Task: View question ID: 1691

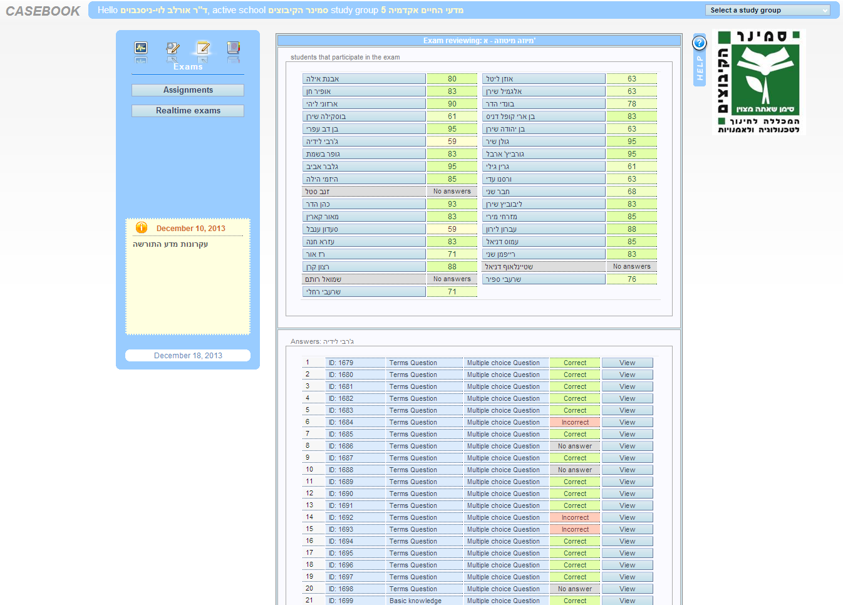Action: (627, 505)
